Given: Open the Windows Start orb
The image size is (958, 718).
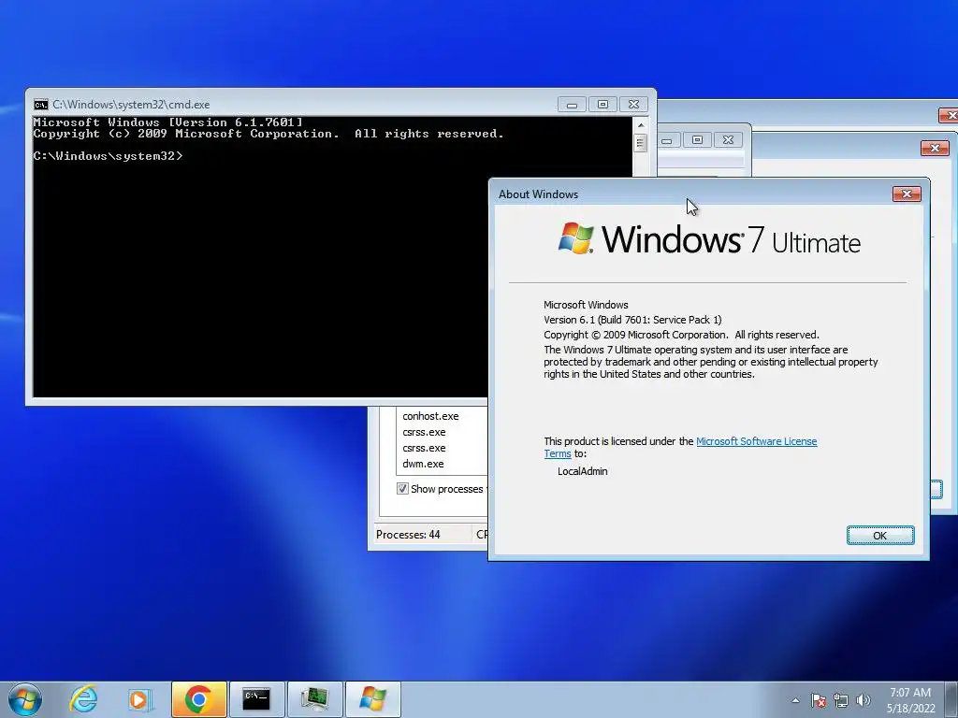Looking at the screenshot, I should click(x=25, y=699).
